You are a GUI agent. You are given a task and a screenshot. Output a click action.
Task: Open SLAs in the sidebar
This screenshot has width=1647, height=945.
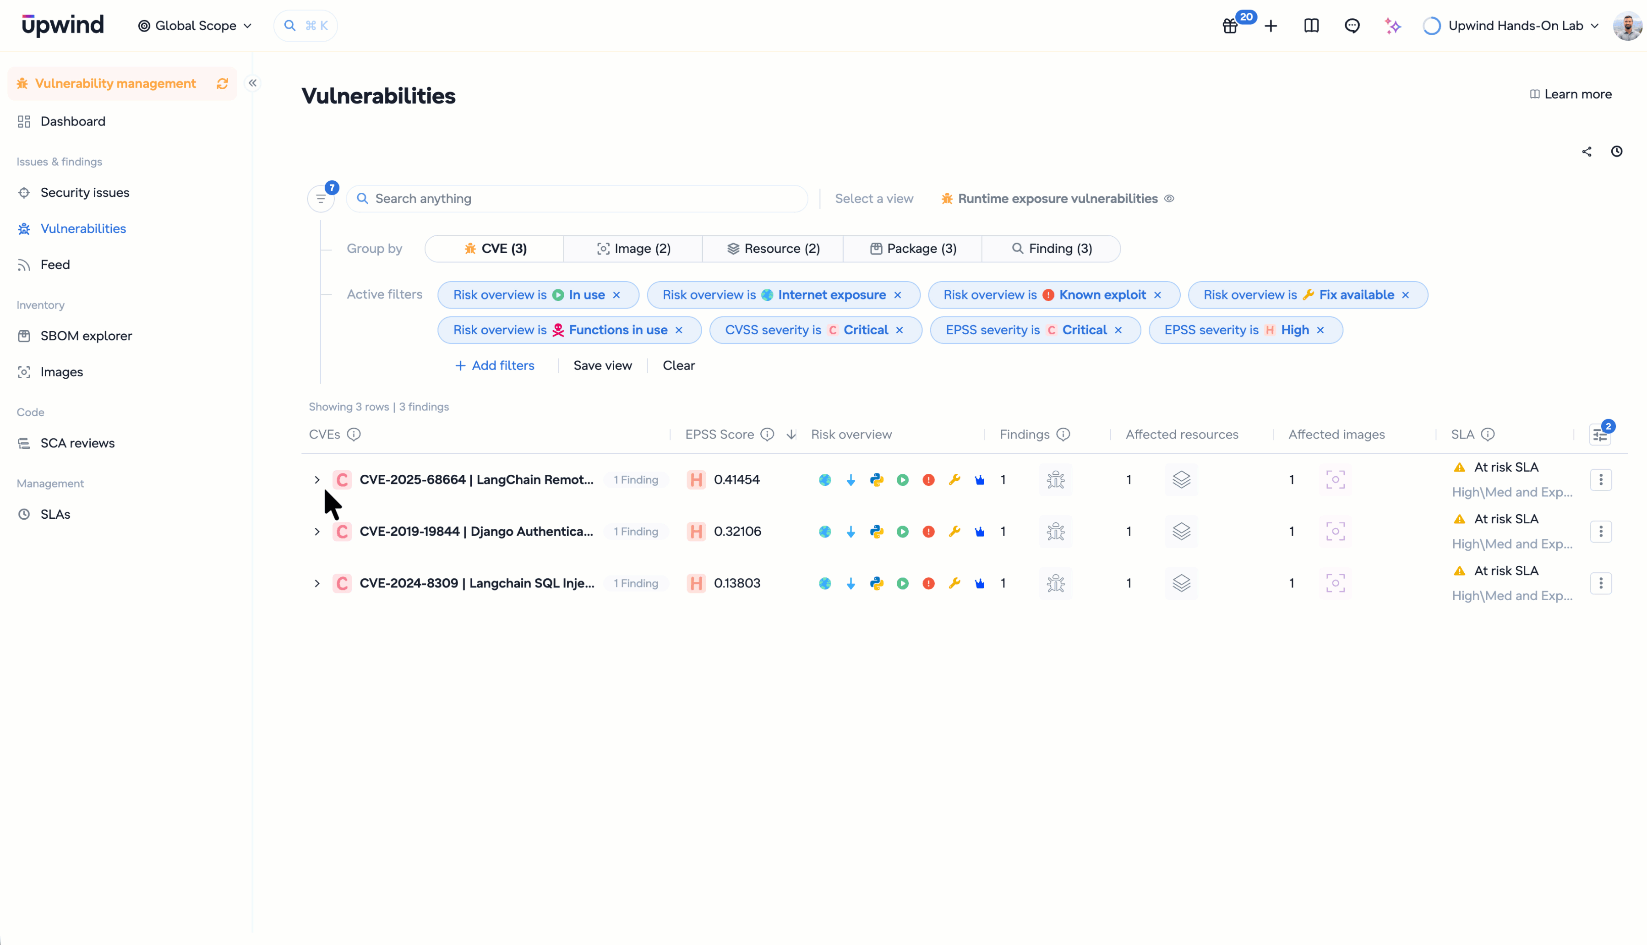point(55,515)
